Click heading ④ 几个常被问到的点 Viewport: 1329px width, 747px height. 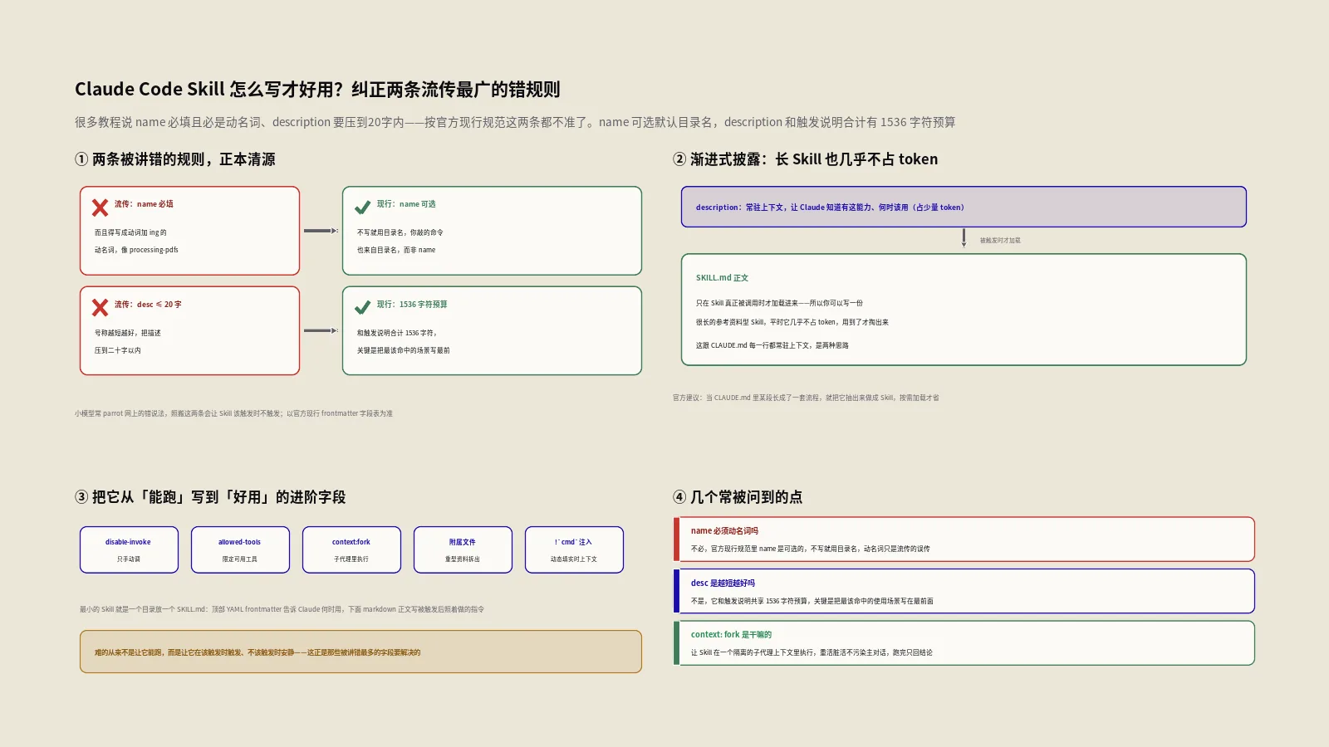738,497
